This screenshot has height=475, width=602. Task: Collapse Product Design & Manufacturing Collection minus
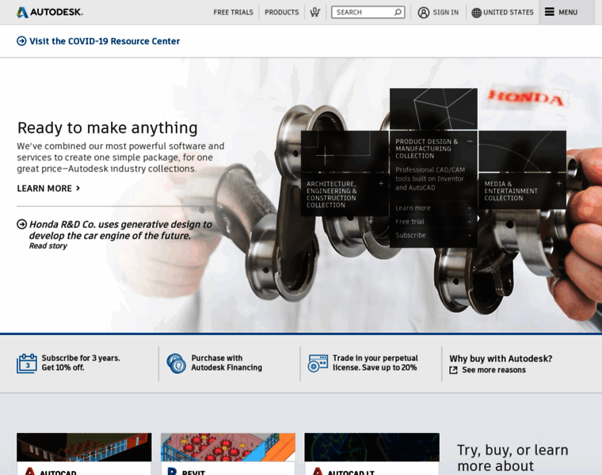pyautogui.click(x=470, y=141)
